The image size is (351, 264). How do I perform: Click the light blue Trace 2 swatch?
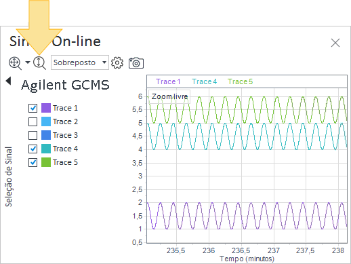pyautogui.click(x=46, y=121)
